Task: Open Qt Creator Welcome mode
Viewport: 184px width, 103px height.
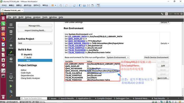Action: 11,25
